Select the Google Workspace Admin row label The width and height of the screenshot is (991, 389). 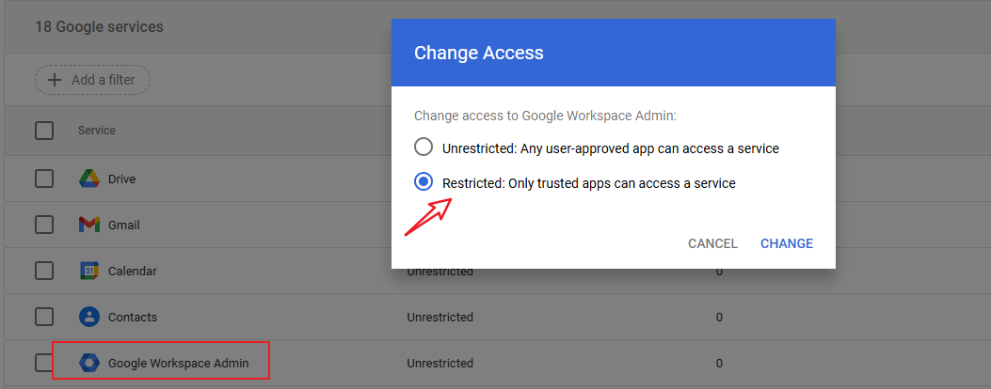pyautogui.click(x=179, y=363)
